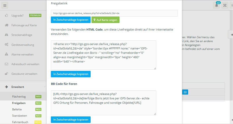Screen dimensions: 233x124
Task: Click the thumbs-up Upgrade icon
Action: pos(6,15)
